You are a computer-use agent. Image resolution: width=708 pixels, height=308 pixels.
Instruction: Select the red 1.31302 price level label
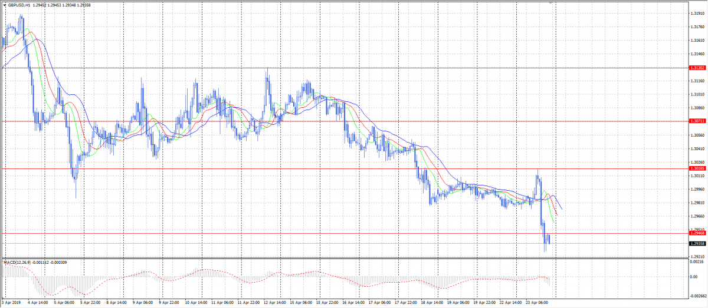click(x=698, y=68)
